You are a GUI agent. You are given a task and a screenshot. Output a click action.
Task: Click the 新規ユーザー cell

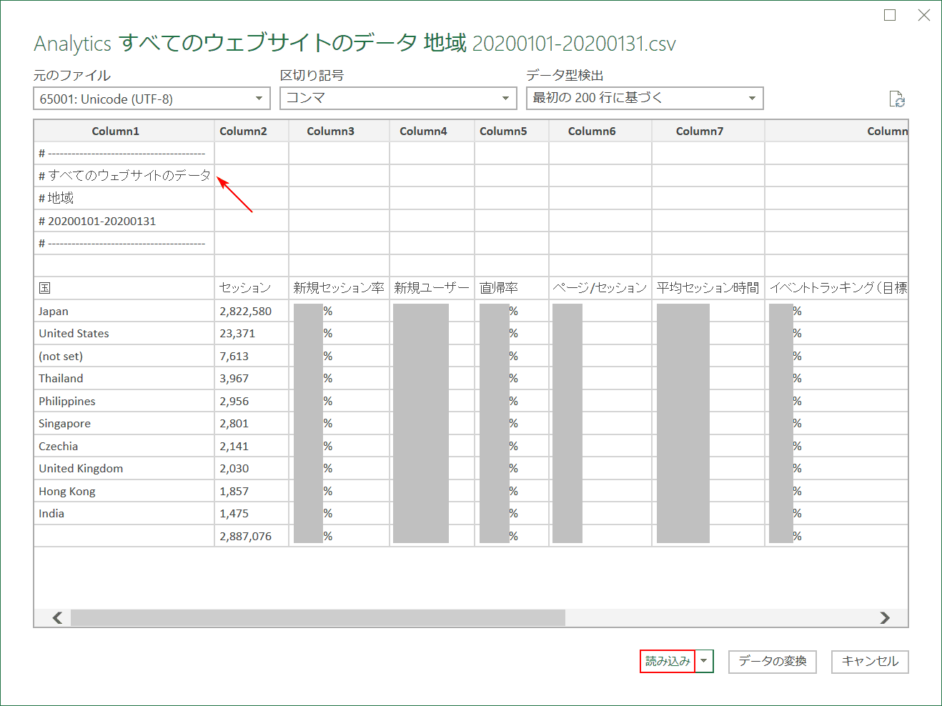[432, 288]
